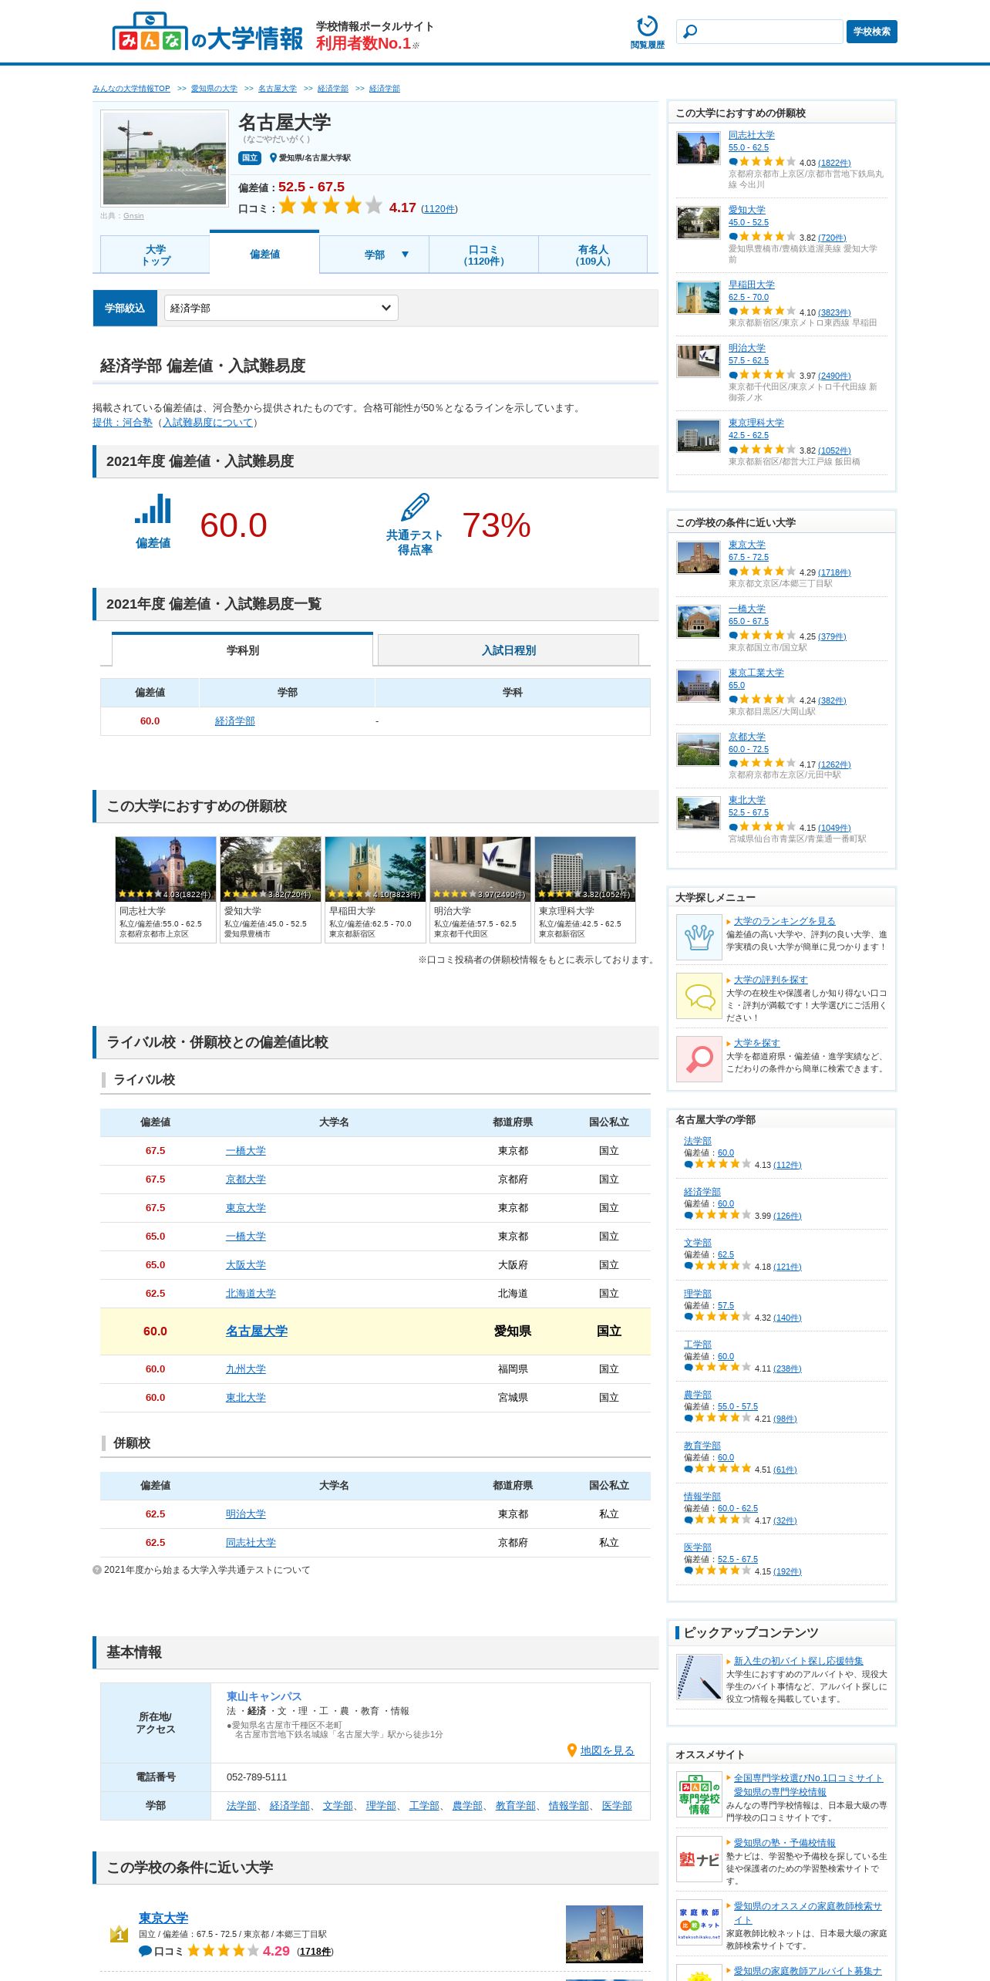Screen dimensions: 990x1981
Task: Click the magnifier icon for 大学を探す
Action: point(699,1059)
